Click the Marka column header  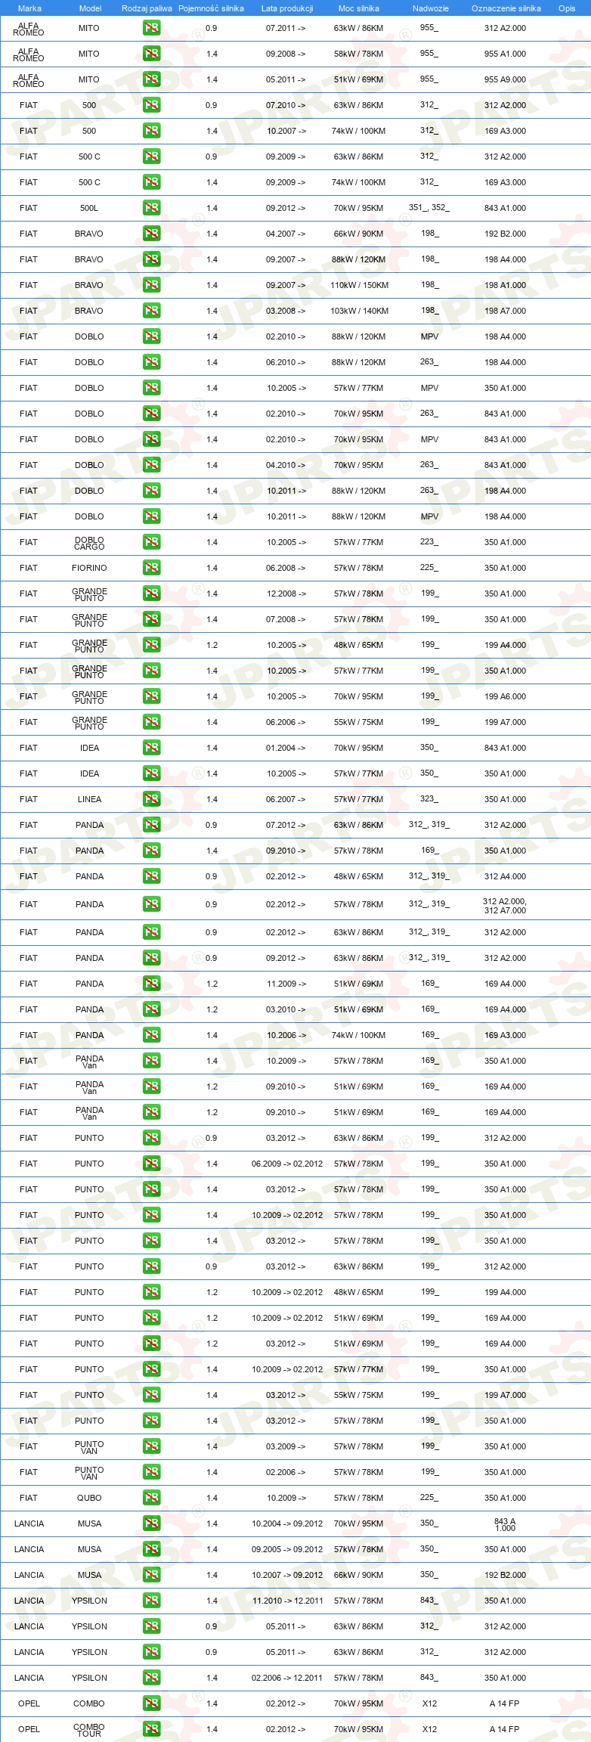tap(29, 8)
